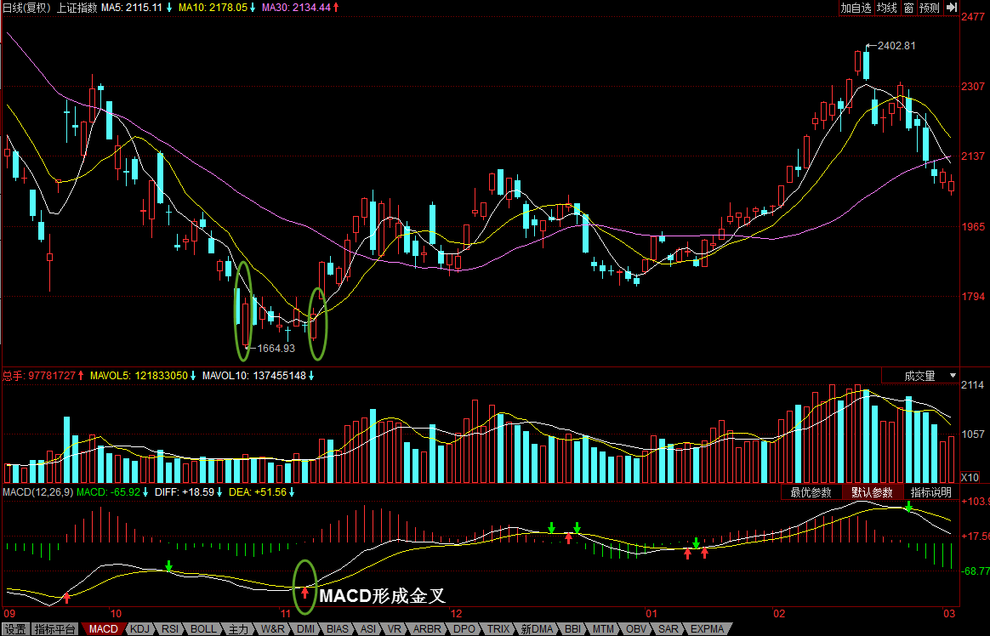The image size is (990, 636).
Task: Select the MACD indicator tab
Action: click(104, 629)
